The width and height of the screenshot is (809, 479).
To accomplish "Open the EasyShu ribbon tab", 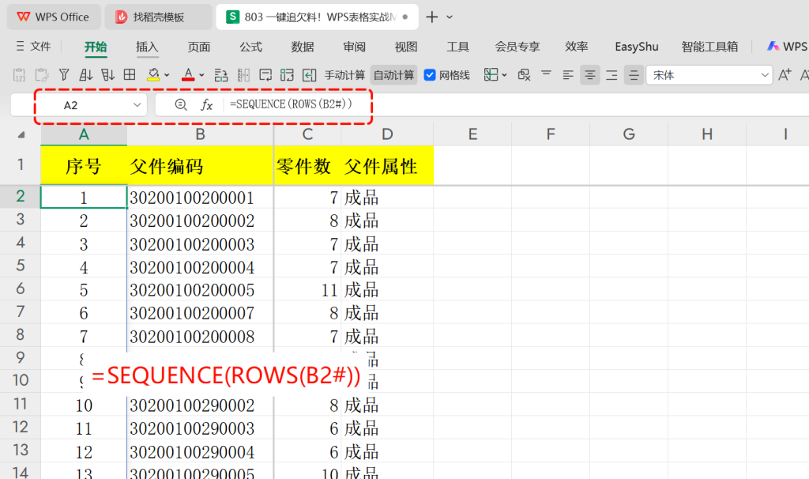I will tap(637, 47).
